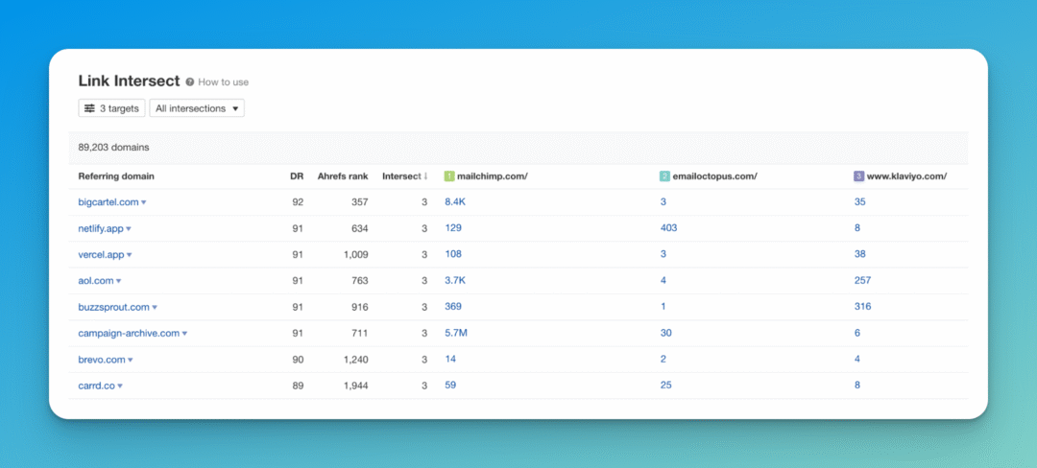The height and width of the screenshot is (468, 1037).
Task: Click the 257 klaviyo link count
Action: [x=862, y=280]
